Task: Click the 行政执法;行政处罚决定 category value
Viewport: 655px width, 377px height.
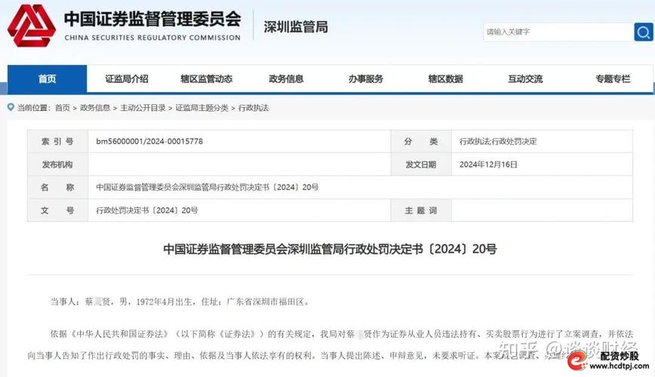Action: pyautogui.click(x=498, y=141)
